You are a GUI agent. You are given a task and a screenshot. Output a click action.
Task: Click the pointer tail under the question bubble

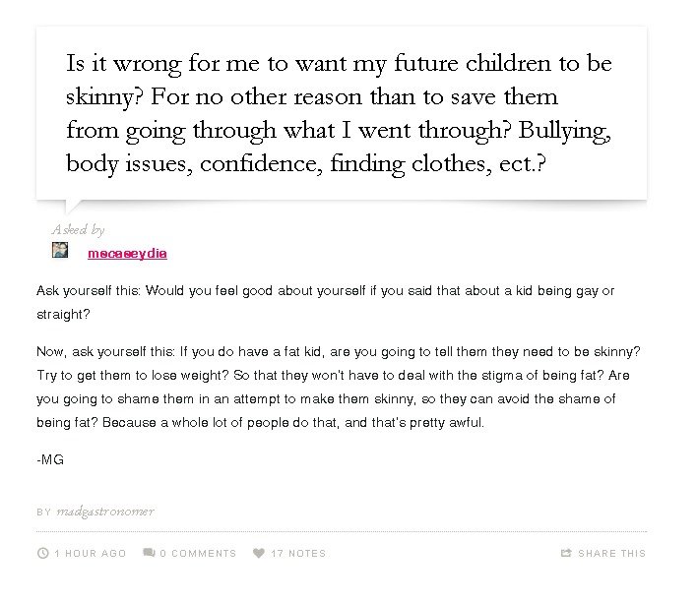pos(72,207)
